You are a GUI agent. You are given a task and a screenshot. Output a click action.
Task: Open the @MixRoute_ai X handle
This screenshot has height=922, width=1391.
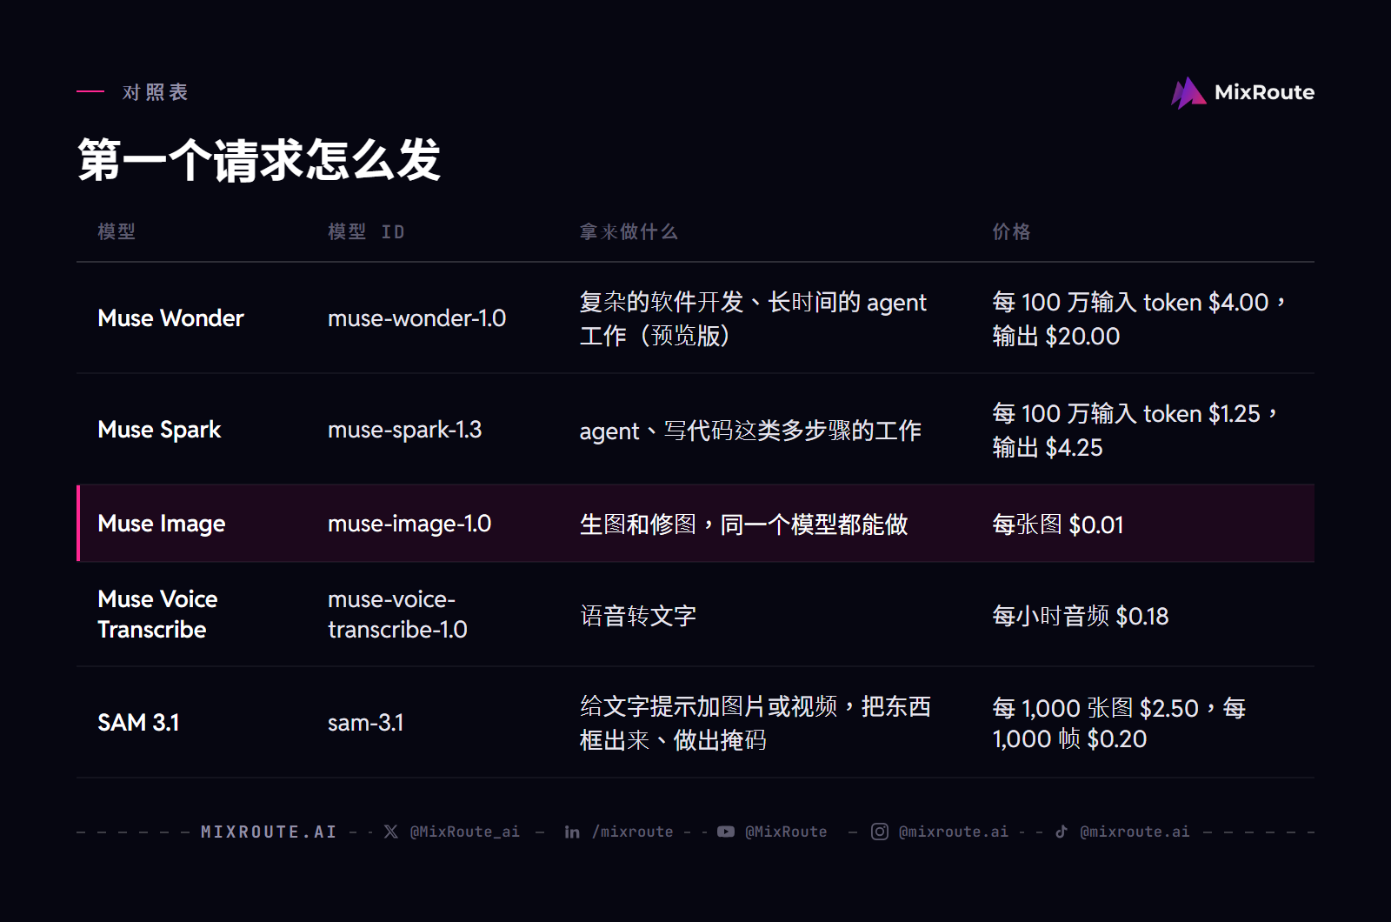pyautogui.click(x=465, y=832)
